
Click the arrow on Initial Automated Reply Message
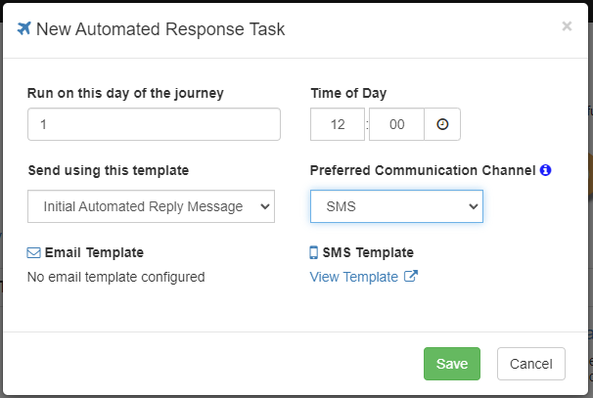[x=265, y=206]
